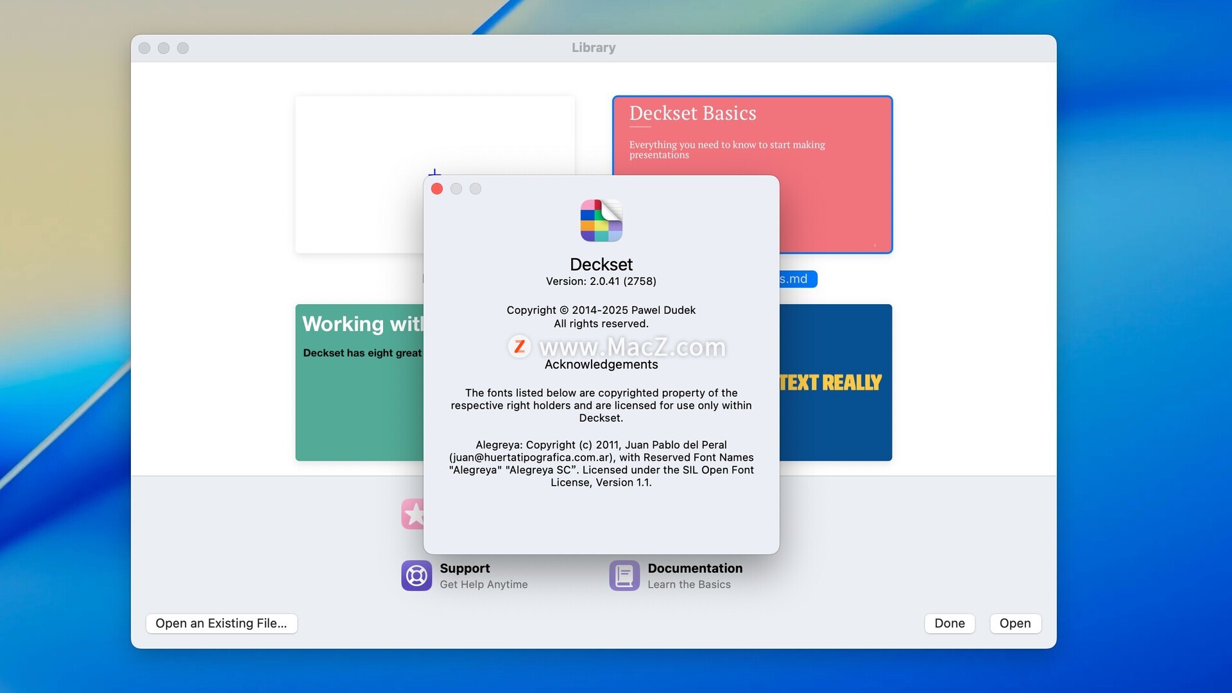Click Open an Existing File button
1232x693 pixels.
[x=221, y=623]
